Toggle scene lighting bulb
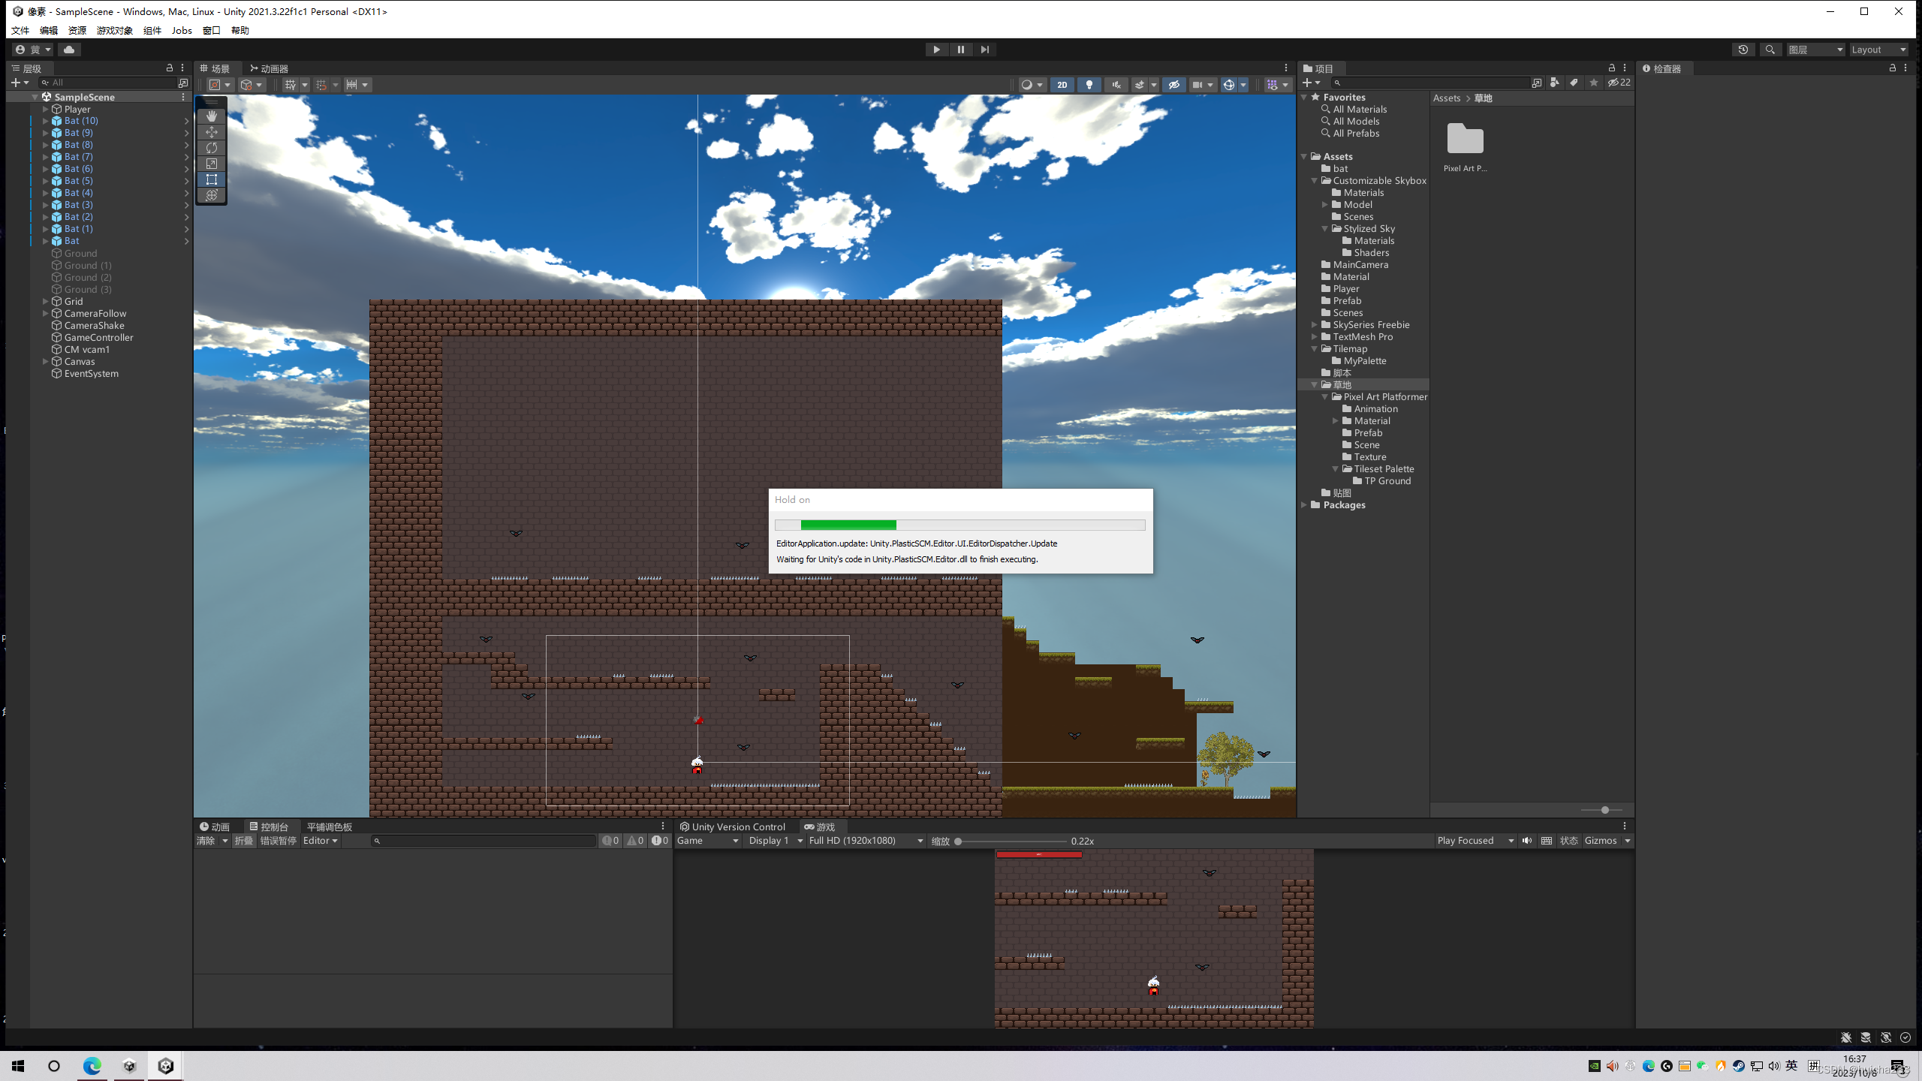1922x1081 pixels. tap(1089, 85)
